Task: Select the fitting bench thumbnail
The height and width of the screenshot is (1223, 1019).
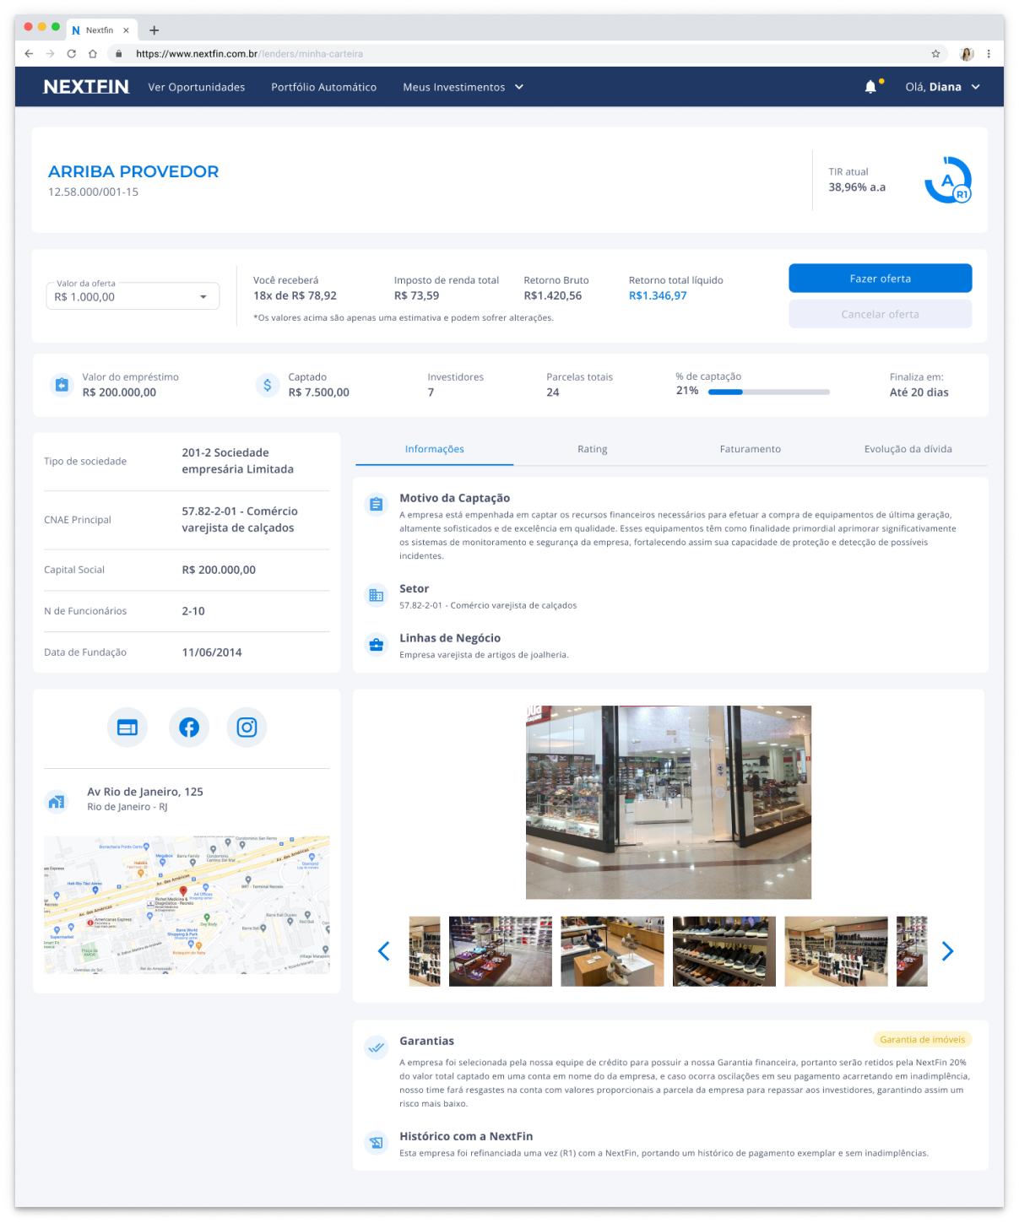Action: (x=612, y=951)
